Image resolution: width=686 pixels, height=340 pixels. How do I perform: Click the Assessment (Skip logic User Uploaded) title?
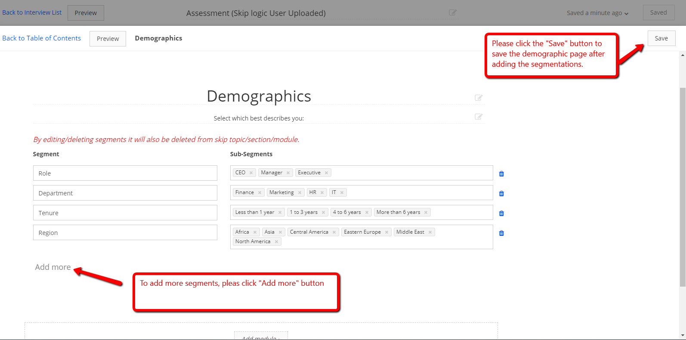[256, 13]
